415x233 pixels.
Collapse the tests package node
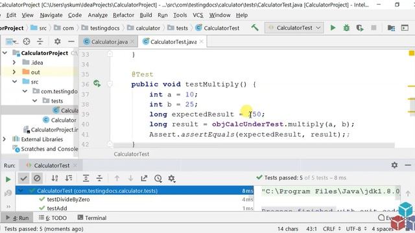(x=34, y=101)
